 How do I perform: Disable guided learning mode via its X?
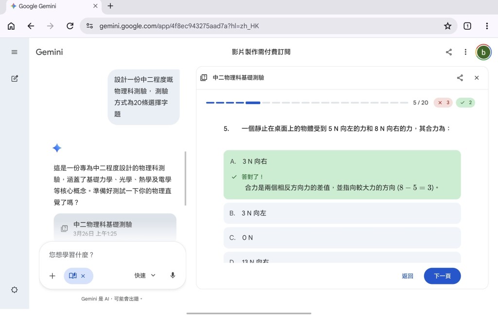(x=84, y=275)
